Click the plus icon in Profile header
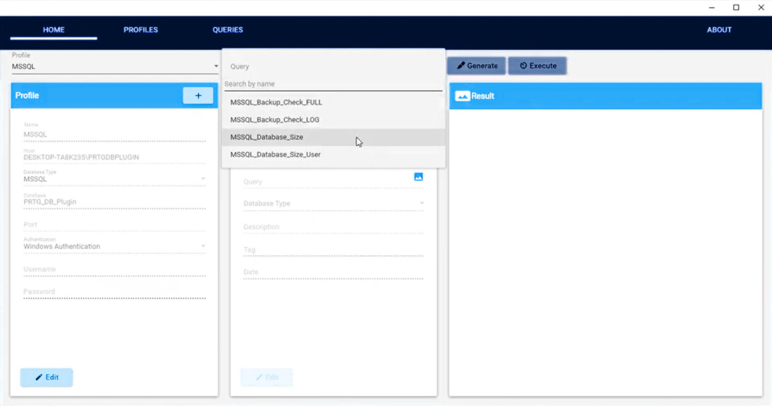This screenshot has width=772, height=406. tap(198, 95)
